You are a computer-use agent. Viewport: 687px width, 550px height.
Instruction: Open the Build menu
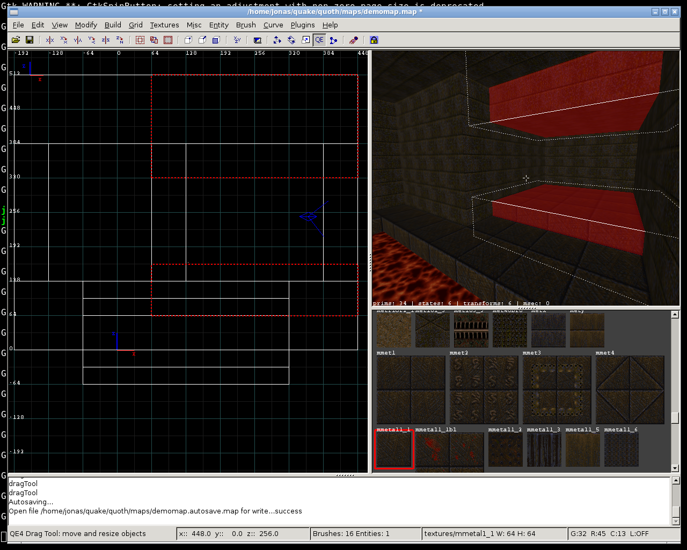pos(113,25)
